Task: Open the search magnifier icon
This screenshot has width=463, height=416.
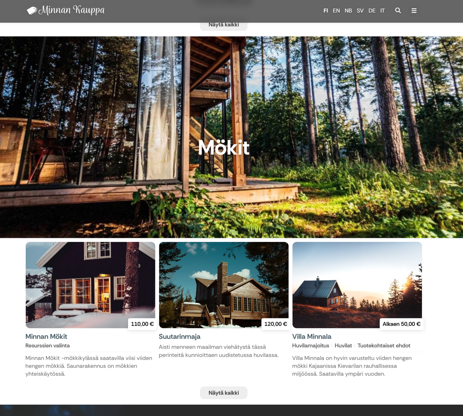Action: [x=398, y=11]
